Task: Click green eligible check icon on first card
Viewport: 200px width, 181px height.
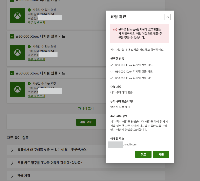Action: pyautogui.click(x=29, y=10)
